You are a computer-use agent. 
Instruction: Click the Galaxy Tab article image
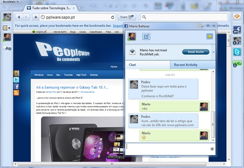(82, 139)
